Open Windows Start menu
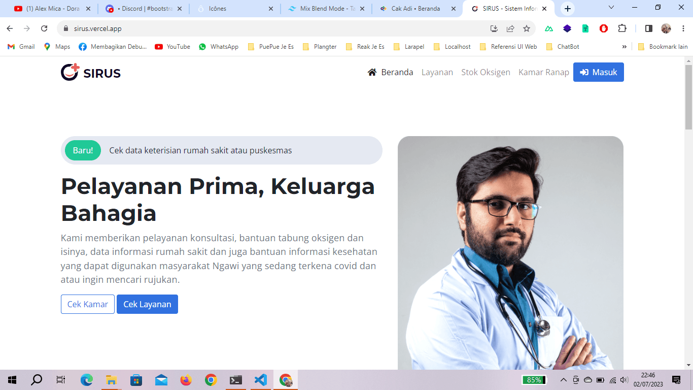693x390 pixels. point(12,379)
